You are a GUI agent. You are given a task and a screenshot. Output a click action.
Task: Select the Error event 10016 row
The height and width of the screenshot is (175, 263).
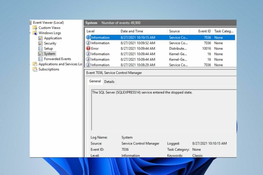coord(160,48)
